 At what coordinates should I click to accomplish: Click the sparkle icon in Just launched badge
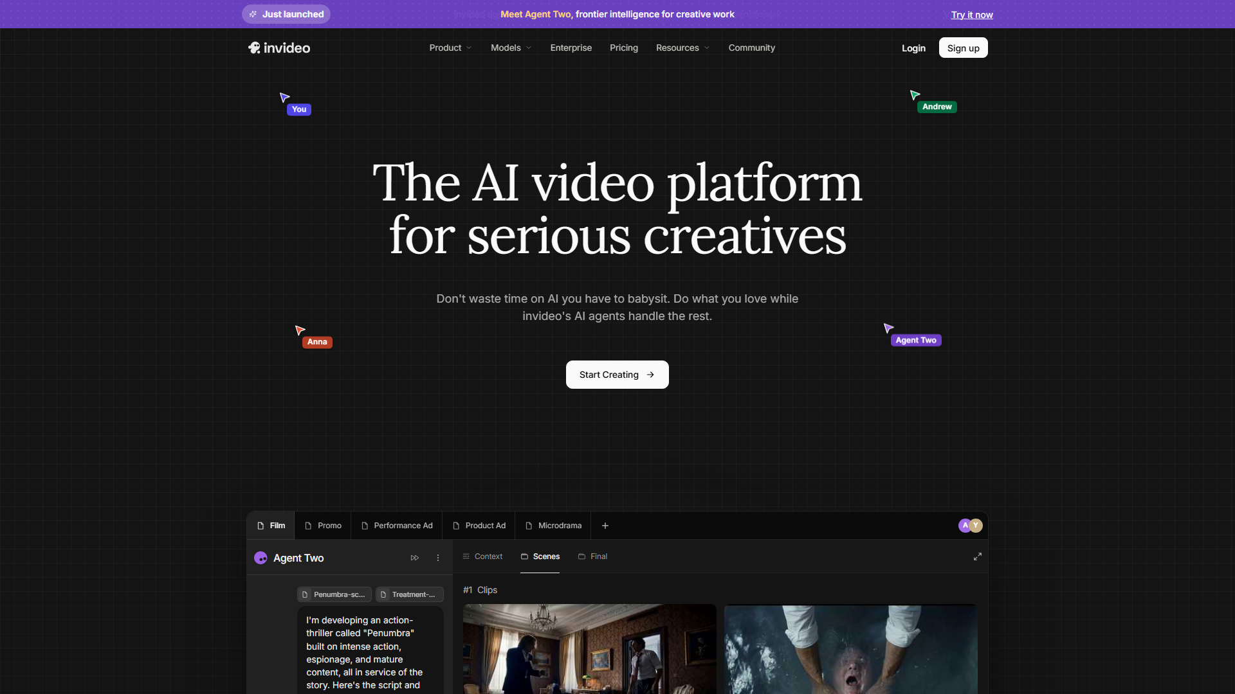pyautogui.click(x=253, y=14)
